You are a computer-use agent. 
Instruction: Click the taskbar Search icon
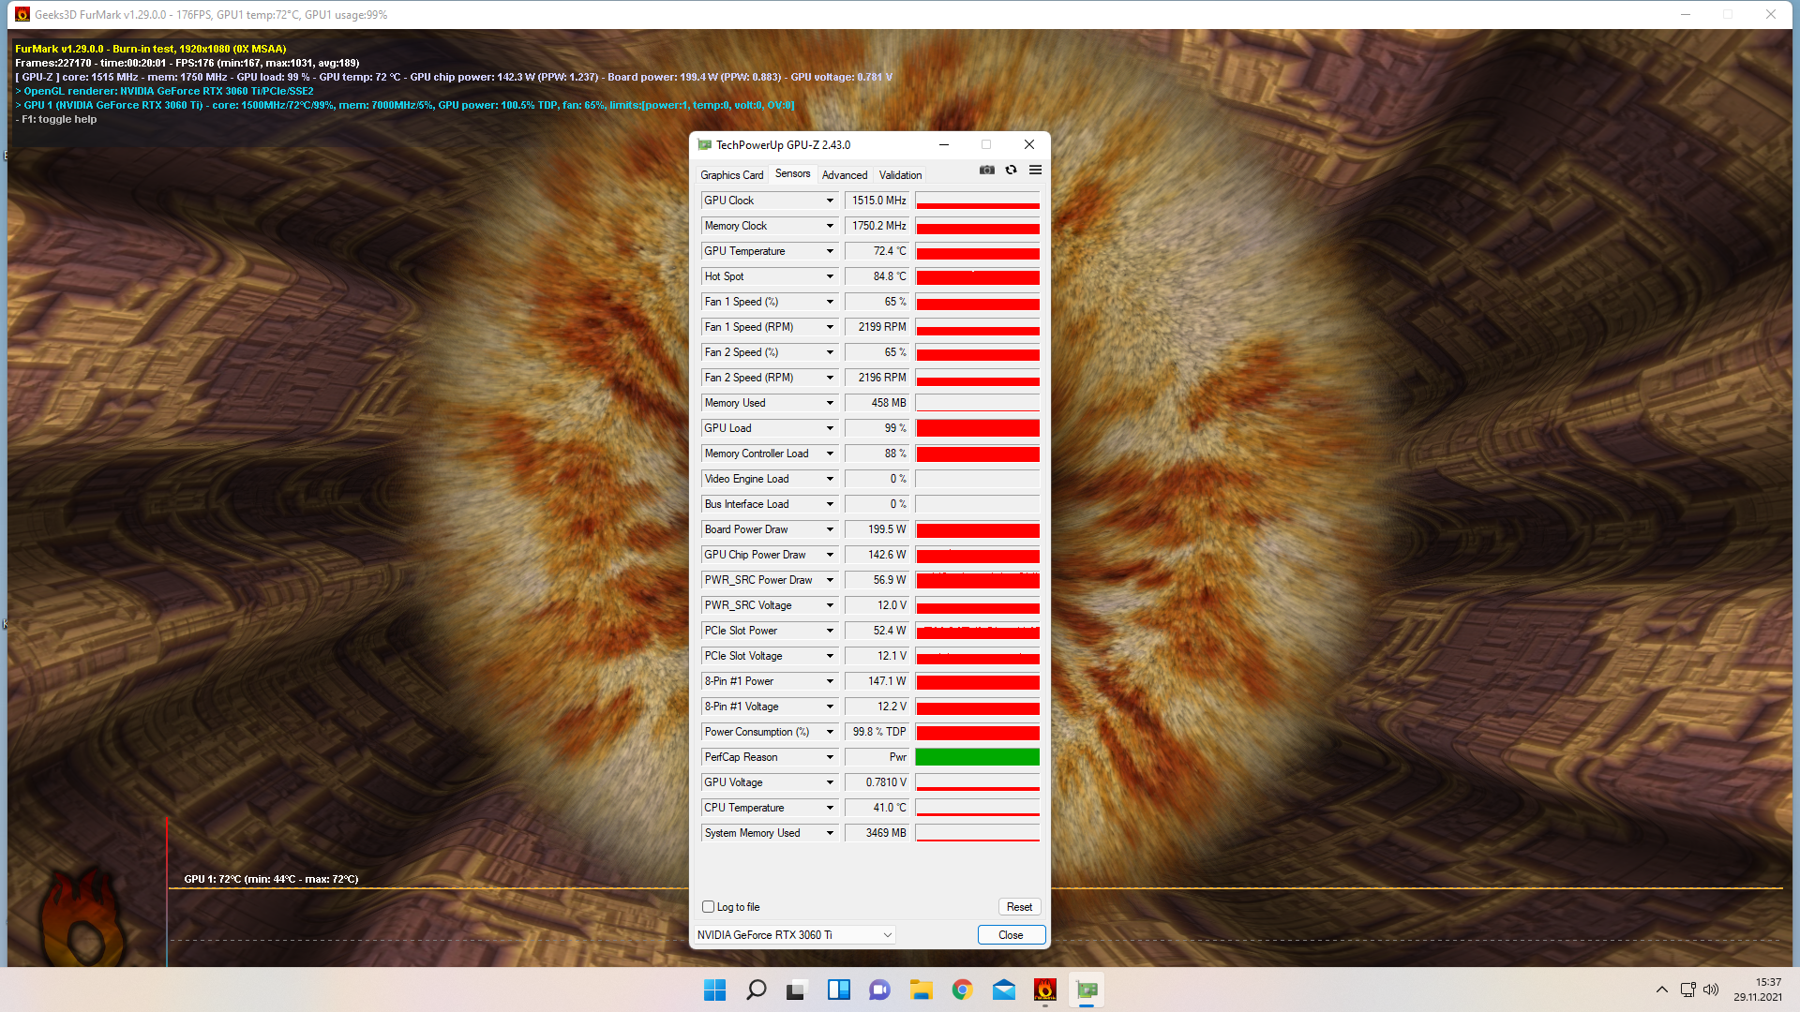tap(756, 990)
